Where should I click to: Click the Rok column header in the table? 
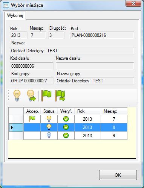tap(87, 111)
